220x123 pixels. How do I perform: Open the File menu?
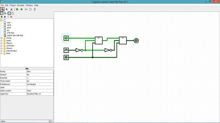[x=2, y=5]
